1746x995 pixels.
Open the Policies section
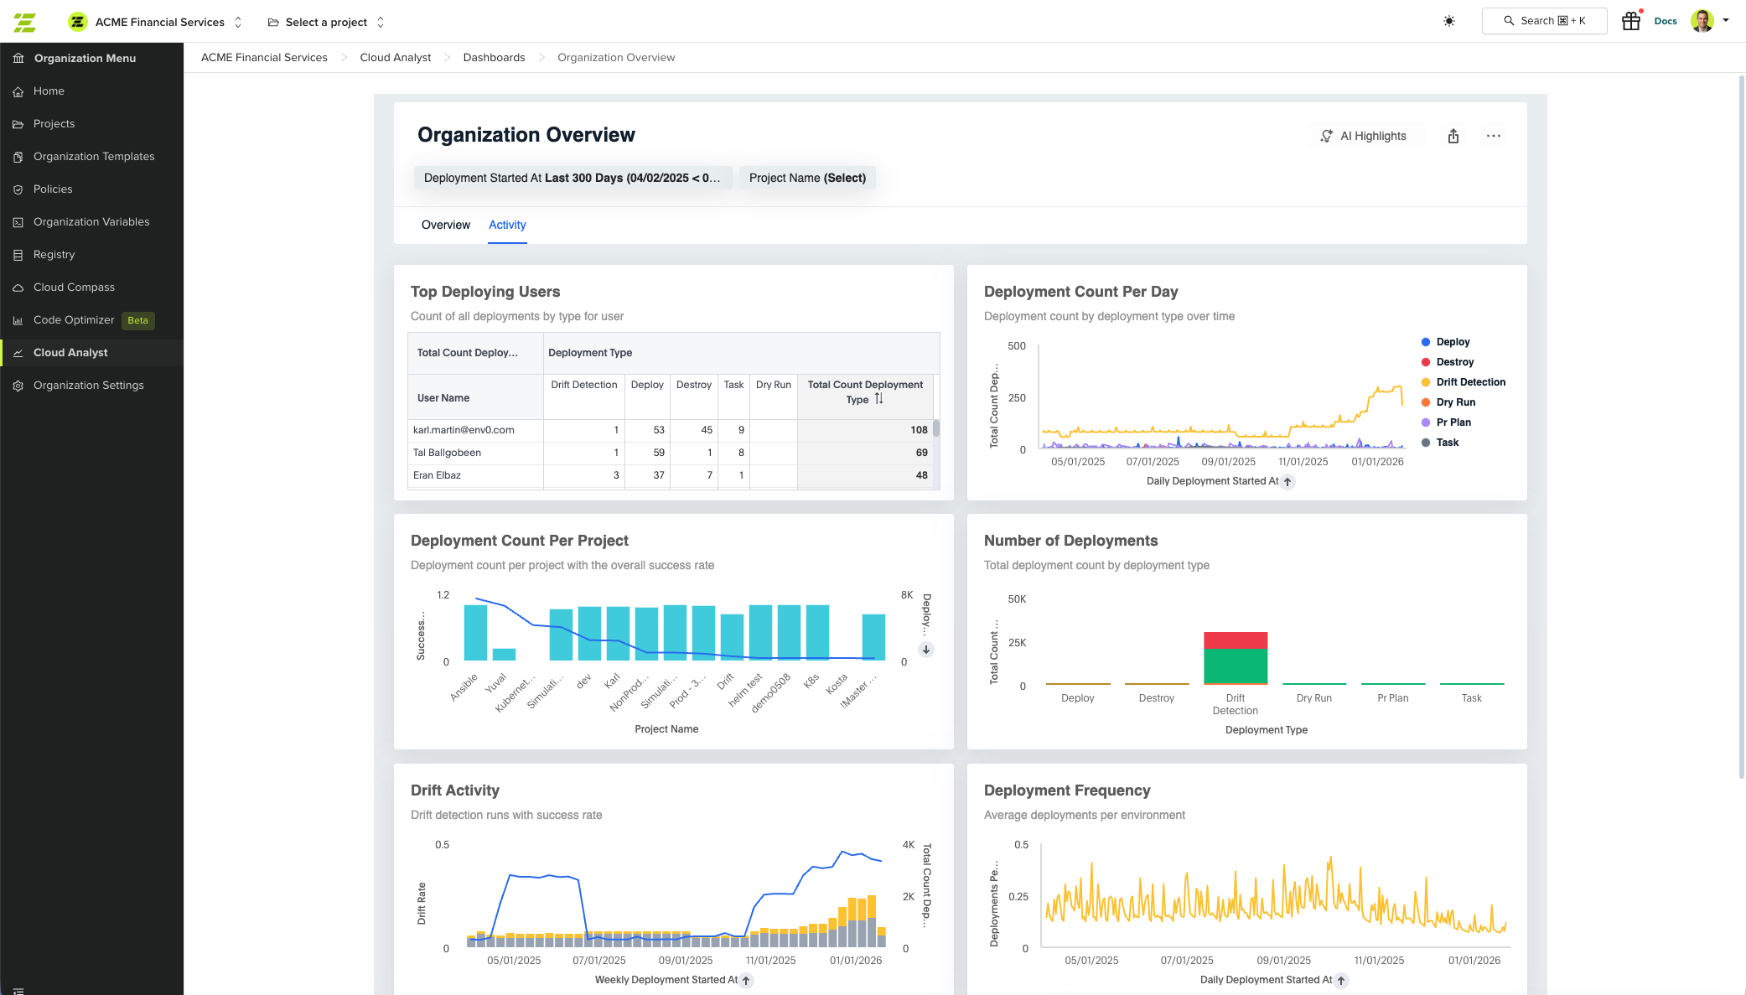(x=53, y=189)
